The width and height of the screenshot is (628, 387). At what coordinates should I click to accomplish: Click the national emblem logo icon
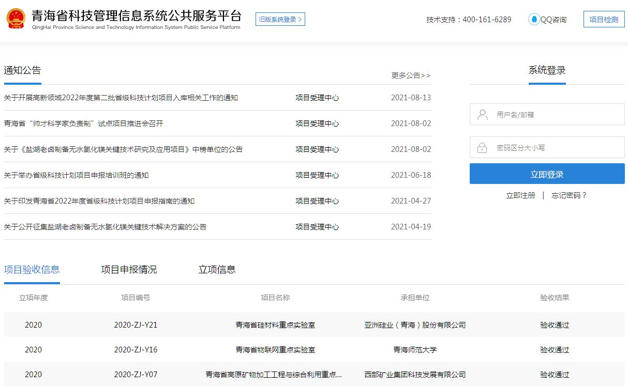[16, 19]
